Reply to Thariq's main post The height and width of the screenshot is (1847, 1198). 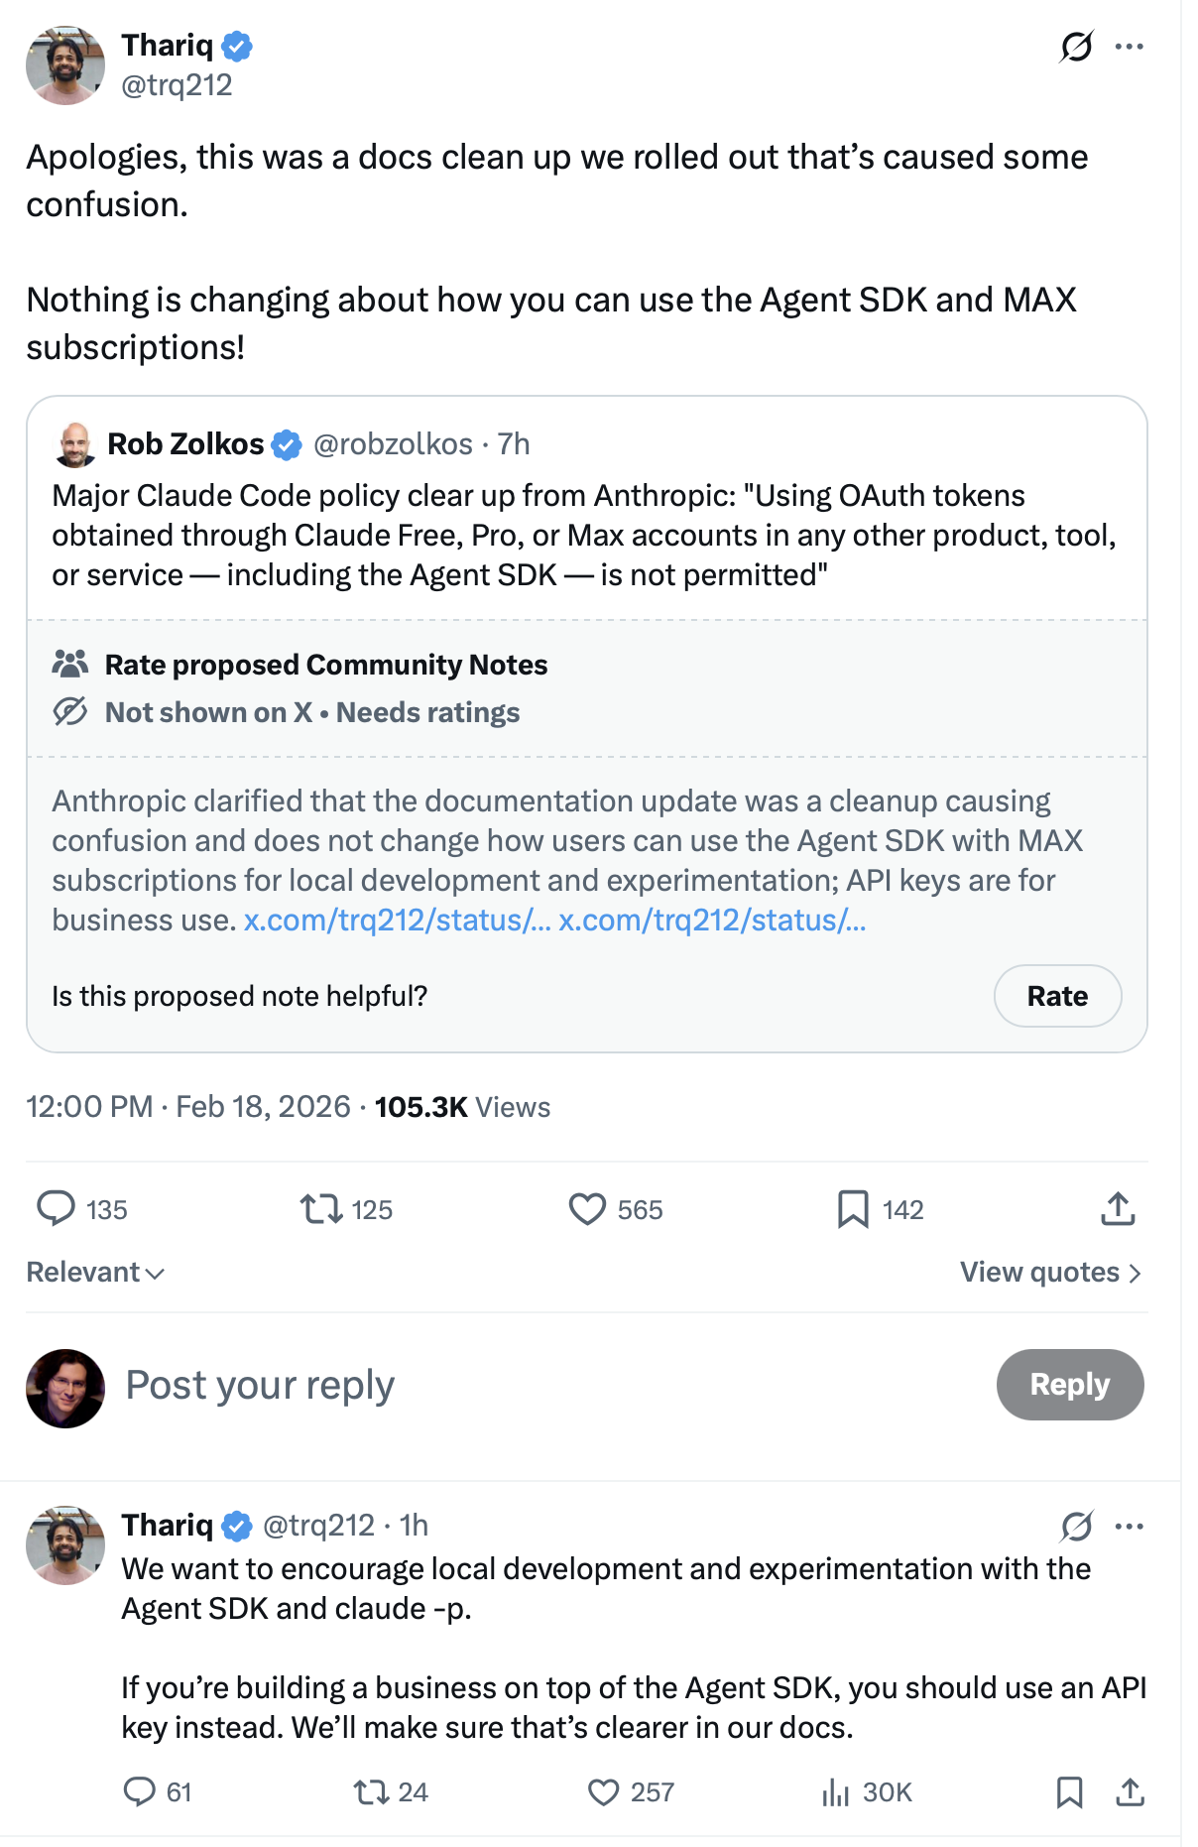60,1208
